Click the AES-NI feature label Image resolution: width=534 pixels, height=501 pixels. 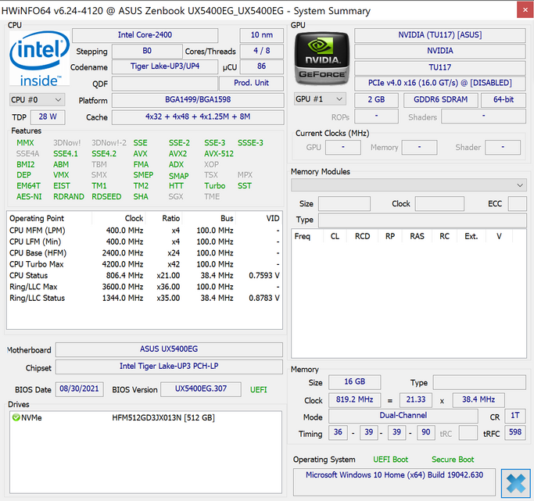(29, 197)
